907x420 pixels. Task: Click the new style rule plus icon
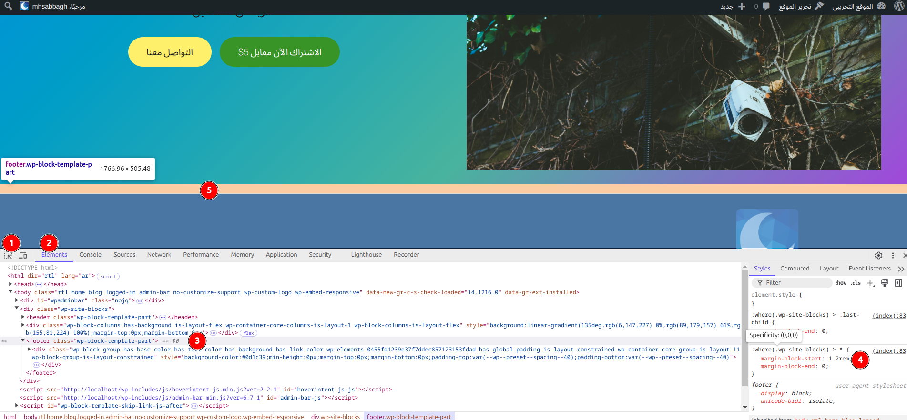[871, 283]
